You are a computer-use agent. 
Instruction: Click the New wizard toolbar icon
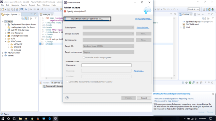(x=3, y=9)
